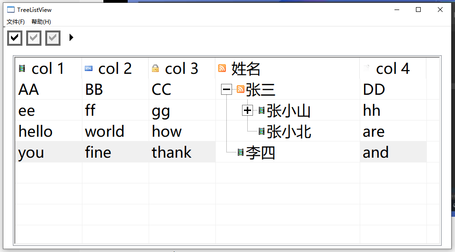Click the TreeListView window title icon
The height and width of the screenshot is (252, 455).
coord(11,10)
